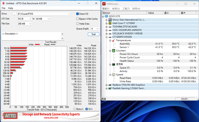Click the 最大 column header
Screen dimensions: 199x122
[188, 13]
